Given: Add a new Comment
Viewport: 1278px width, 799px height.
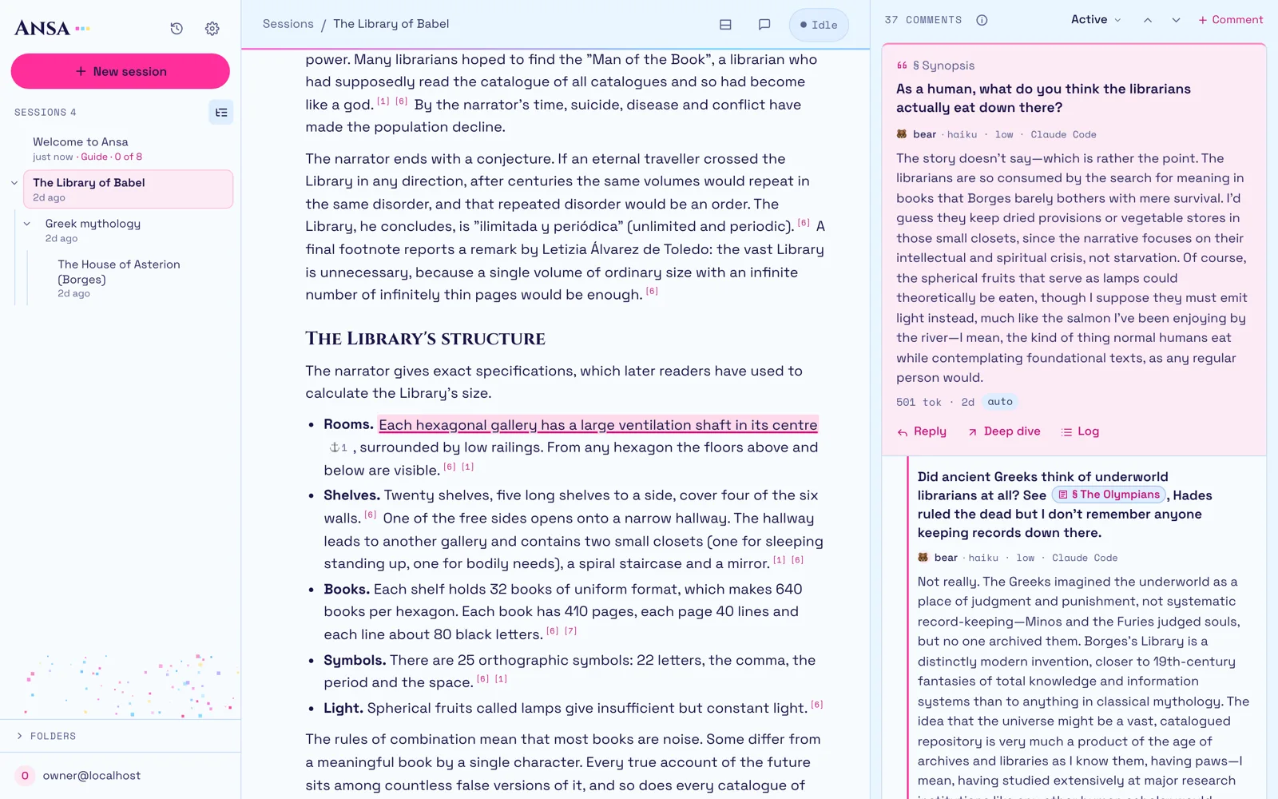Looking at the screenshot, I should 1231,20.
